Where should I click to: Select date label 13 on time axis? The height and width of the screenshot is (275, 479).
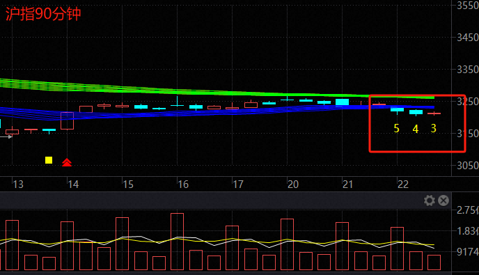click(18, 184)
